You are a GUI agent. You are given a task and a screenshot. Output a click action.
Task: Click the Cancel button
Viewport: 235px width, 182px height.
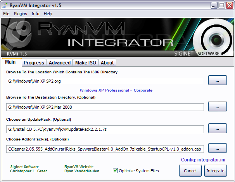coord(190,171)
